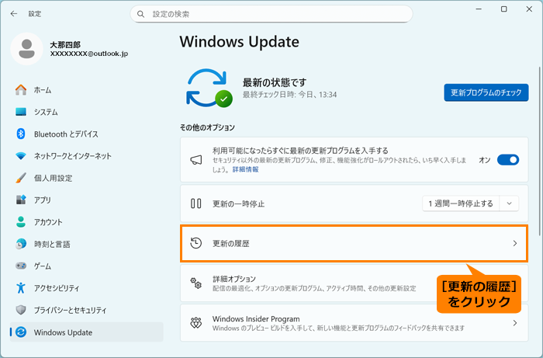Expand the 更新の履歴 row chevron
This screenshot has width=543, height=358.
pyautogui.click(x=514, y=244)
